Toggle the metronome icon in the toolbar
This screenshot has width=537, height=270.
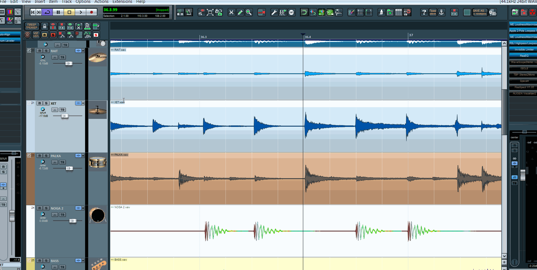click(188, 12)
